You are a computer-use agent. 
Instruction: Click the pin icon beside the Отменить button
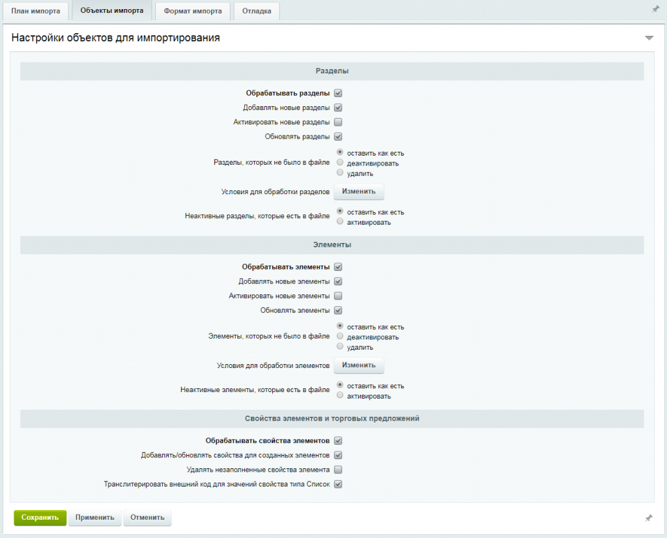(x=648, y=518)
